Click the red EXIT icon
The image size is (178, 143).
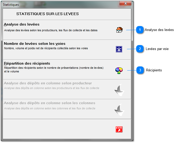tap(119, 129)
